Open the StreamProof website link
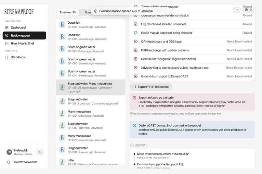The image size is (262, 174). coord(25,162)
